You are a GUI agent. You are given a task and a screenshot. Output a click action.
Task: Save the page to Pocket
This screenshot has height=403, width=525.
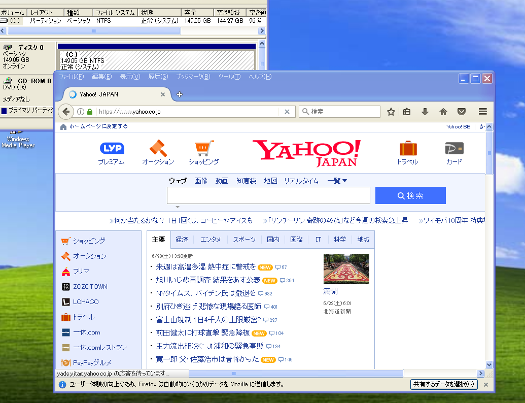click(461, 111)
